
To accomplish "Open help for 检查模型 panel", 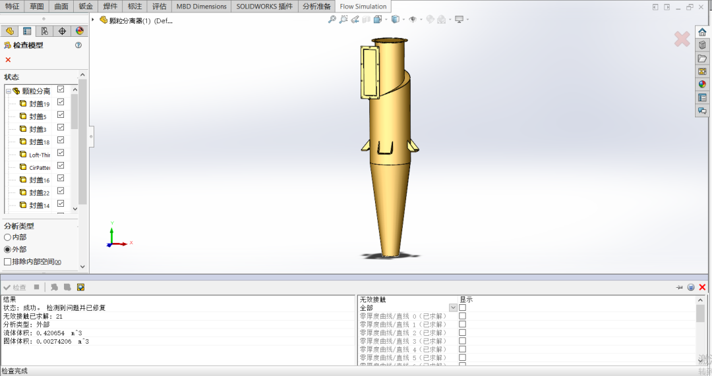I will (x=78, y=45).
